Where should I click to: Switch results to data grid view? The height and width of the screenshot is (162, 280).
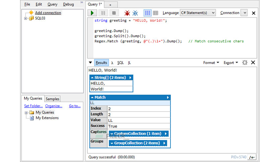(x=155, y=13)
